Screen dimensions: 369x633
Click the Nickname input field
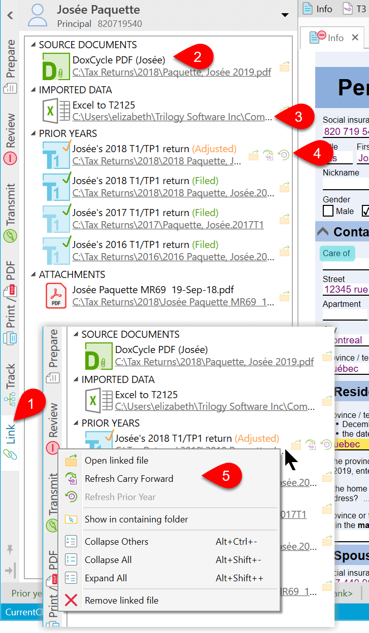point(346,185)
